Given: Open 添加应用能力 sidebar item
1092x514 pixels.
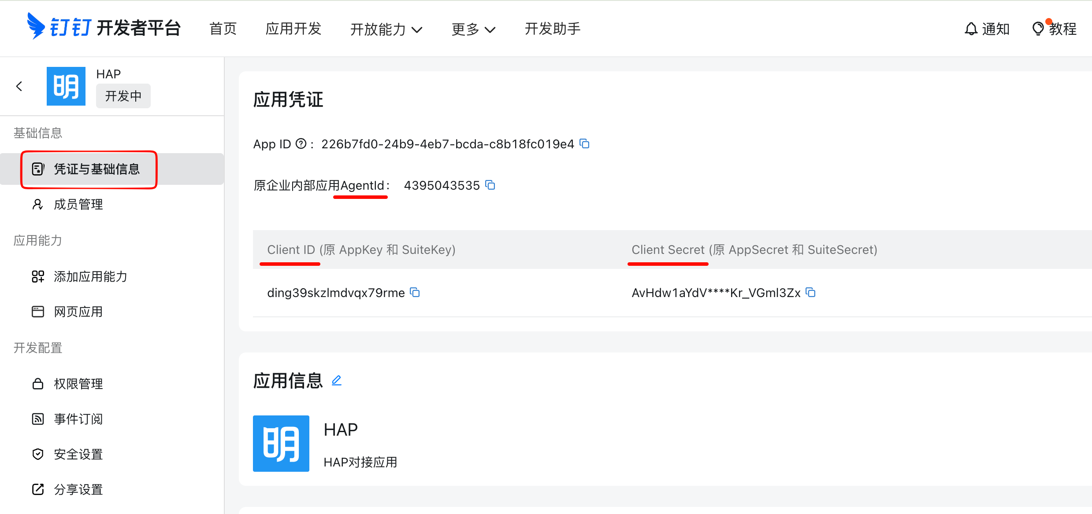Looking at the screenshot, I should [x=90, y=276].
